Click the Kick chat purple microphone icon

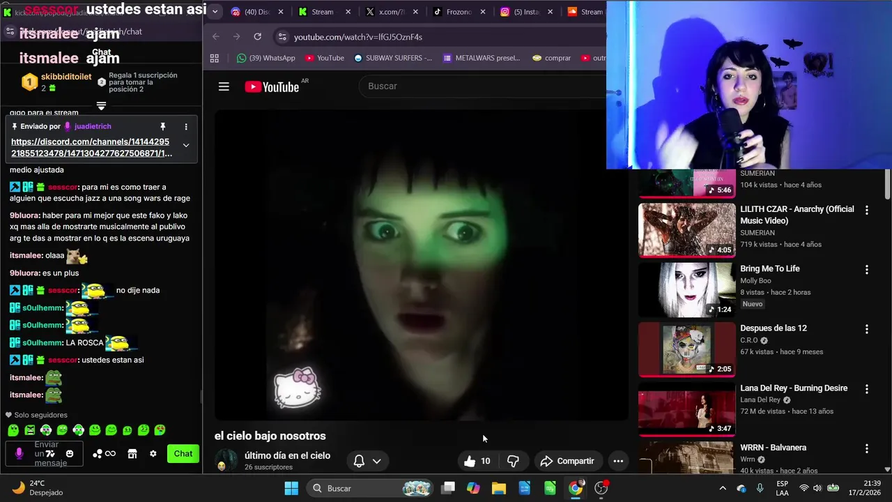click(x=19, y=454)
